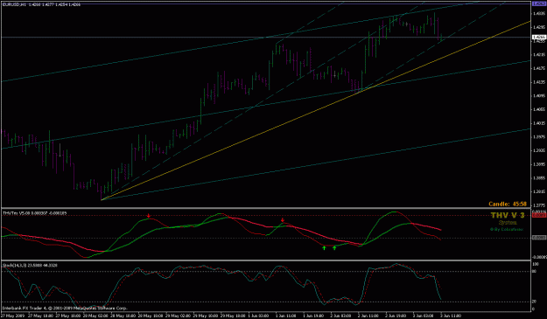Viewport: 547px width, 319px height.
Task: Select the grey current-price horizontal line
Action: pyautogui.click(x=265, y=37)
